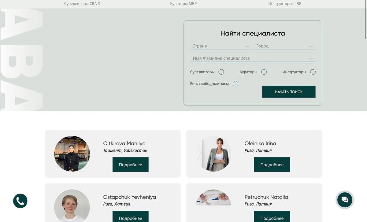The image size is (367, 222).
Task: Click O'tkirova Mahliyo's profile photo
Action: 72,154
